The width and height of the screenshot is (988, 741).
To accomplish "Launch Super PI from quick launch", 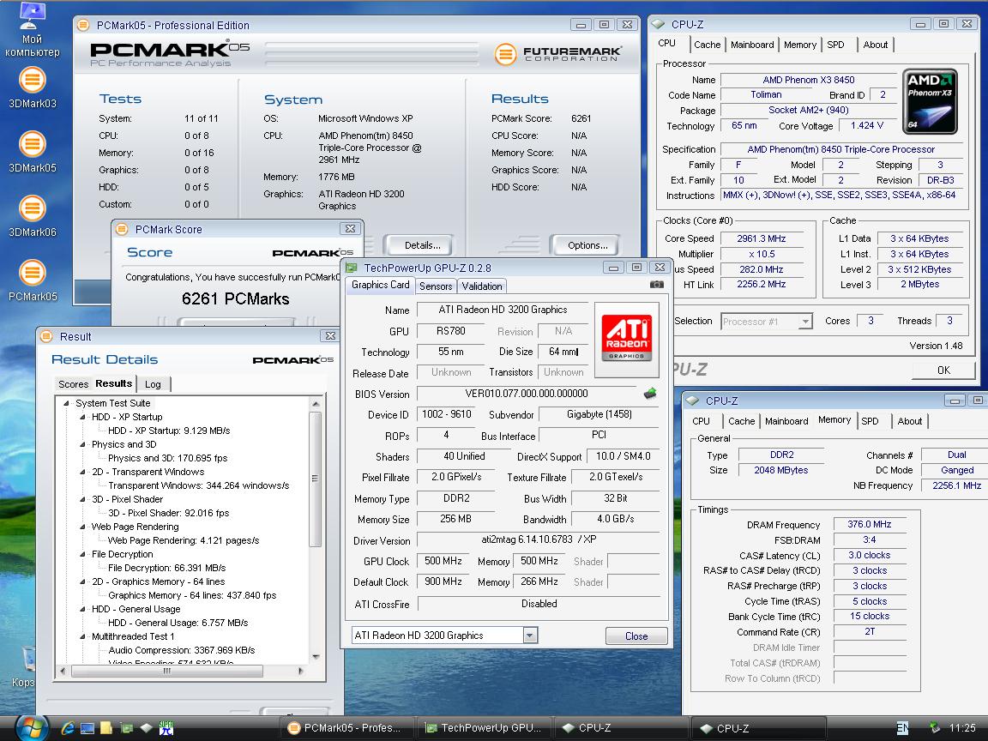I will click(x=166, y=728).
